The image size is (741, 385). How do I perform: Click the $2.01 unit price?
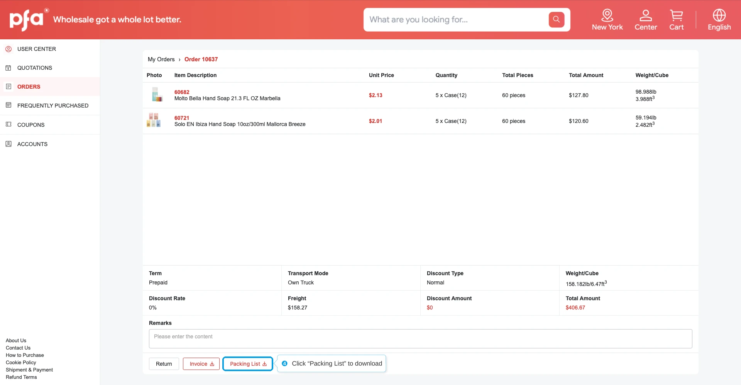point(376,121)
